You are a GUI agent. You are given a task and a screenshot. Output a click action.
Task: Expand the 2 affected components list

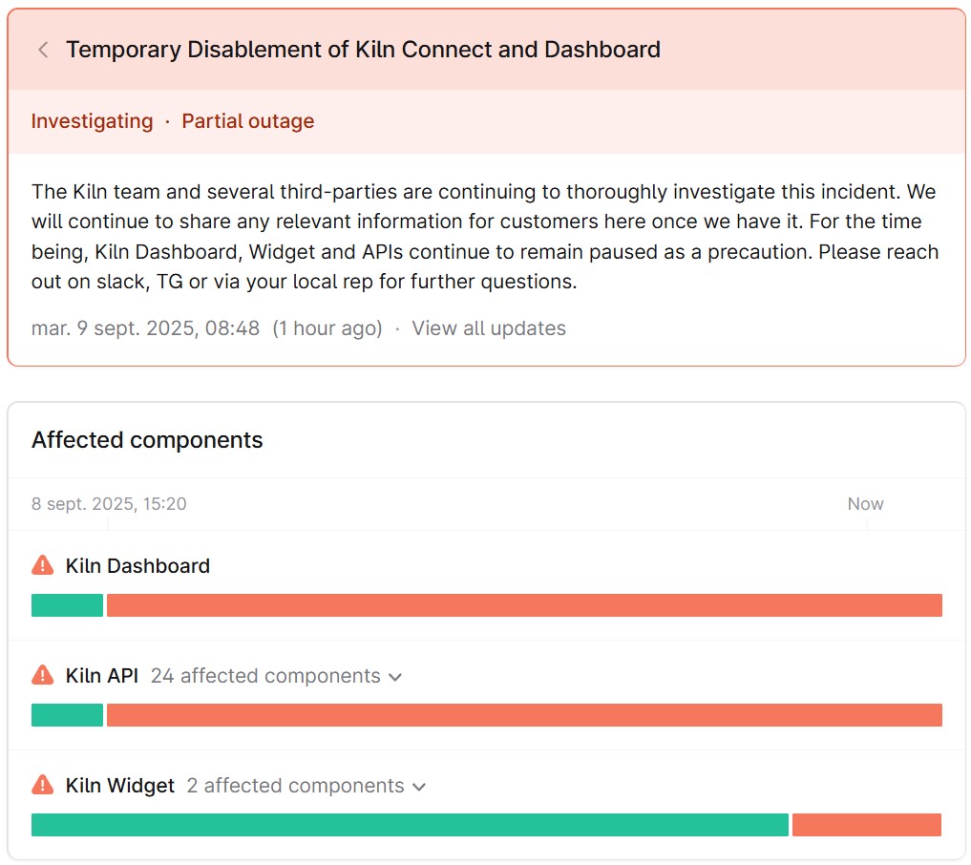(x=306, y=786)
